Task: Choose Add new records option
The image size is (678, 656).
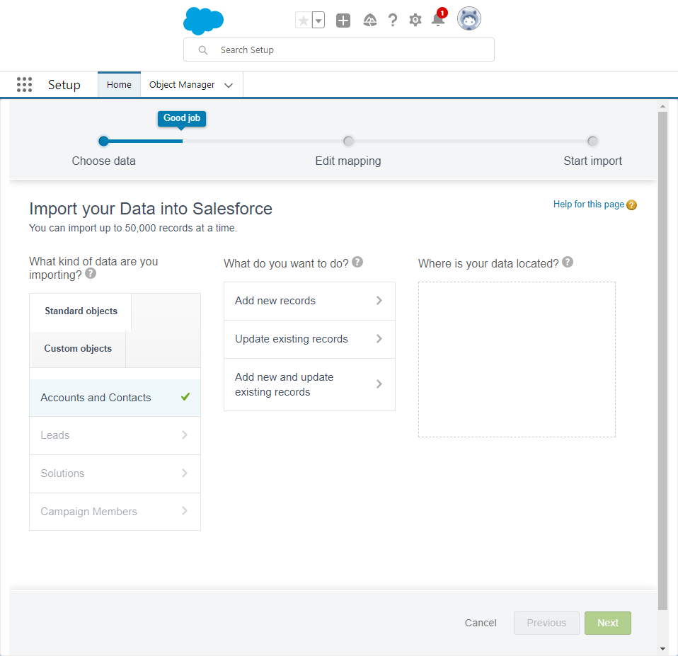Action: 309,301
